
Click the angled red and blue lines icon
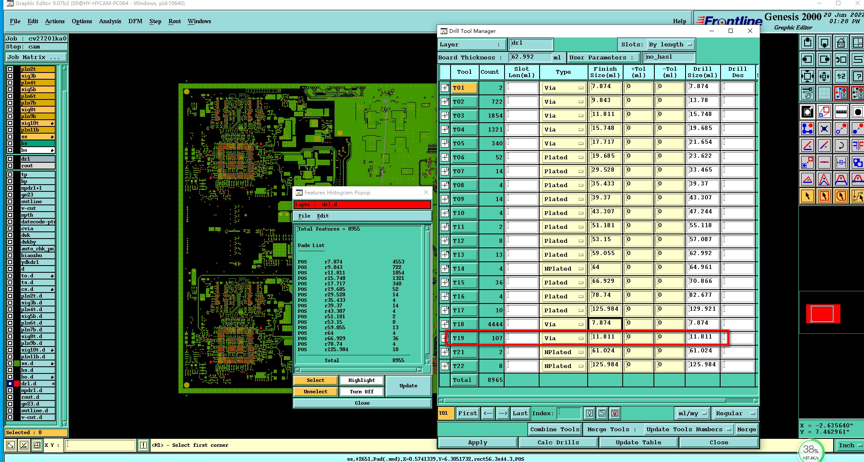point(807,145)
